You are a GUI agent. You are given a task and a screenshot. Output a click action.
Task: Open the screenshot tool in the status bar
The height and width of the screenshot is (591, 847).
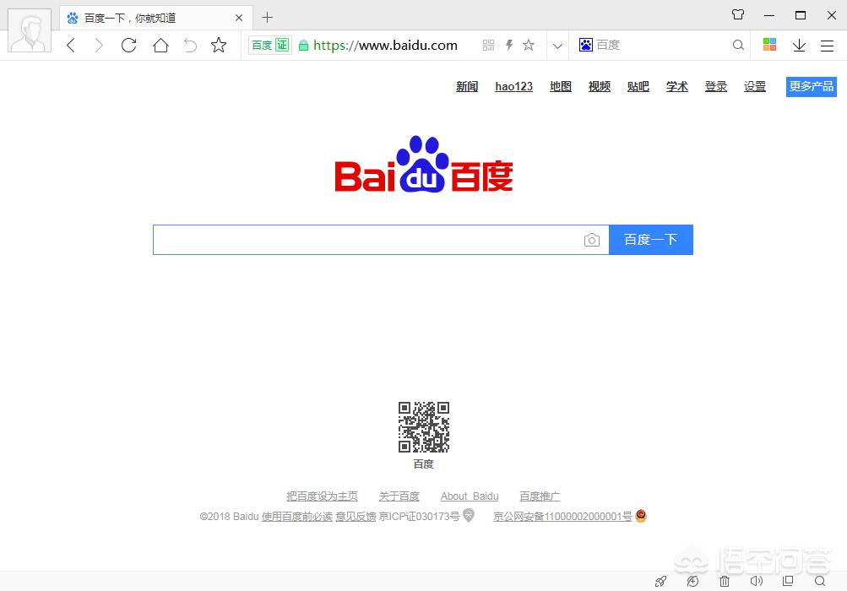(x=692, y=582)
